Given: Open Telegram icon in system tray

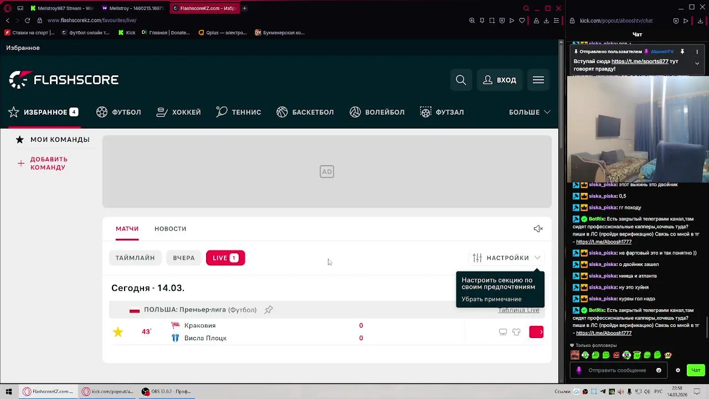Looking at the screenshot, I should 603,392.
